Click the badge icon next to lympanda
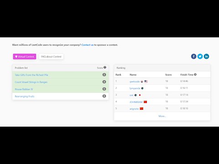 142,88
